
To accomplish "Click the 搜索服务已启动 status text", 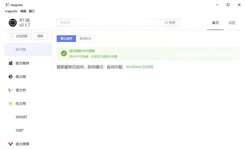I will (70, 67).
